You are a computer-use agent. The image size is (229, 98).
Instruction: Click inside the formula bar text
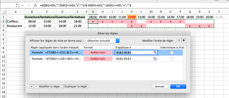[85, 6]
